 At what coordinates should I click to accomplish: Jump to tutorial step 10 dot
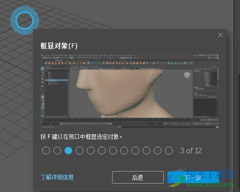[x=147, y=151]
